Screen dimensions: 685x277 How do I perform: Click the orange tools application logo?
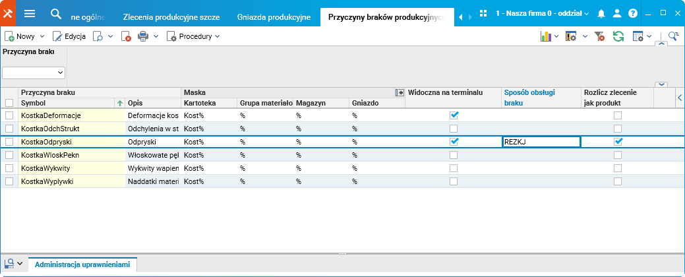click(8, 13)
